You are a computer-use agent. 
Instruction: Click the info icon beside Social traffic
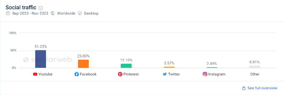(x=41, y=8)
